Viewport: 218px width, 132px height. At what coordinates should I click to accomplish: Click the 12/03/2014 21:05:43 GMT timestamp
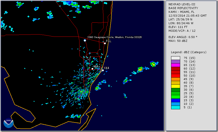(x=187, y=16)
